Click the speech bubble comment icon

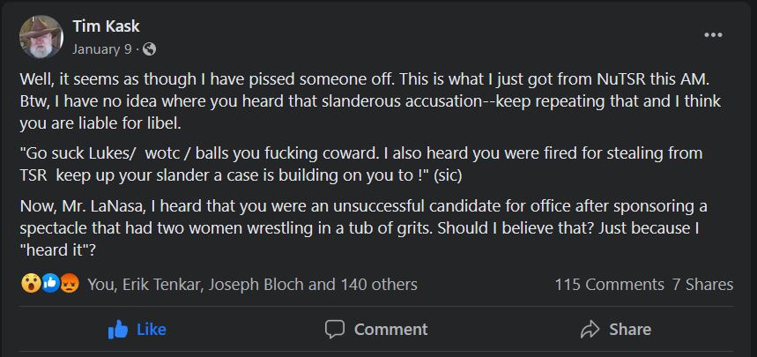(x=335, y=329)
